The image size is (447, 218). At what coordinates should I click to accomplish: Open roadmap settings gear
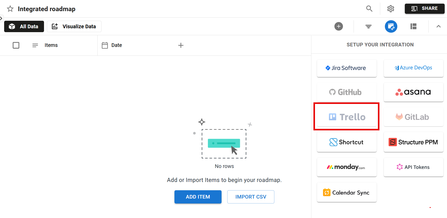click(x=390, y=9)
